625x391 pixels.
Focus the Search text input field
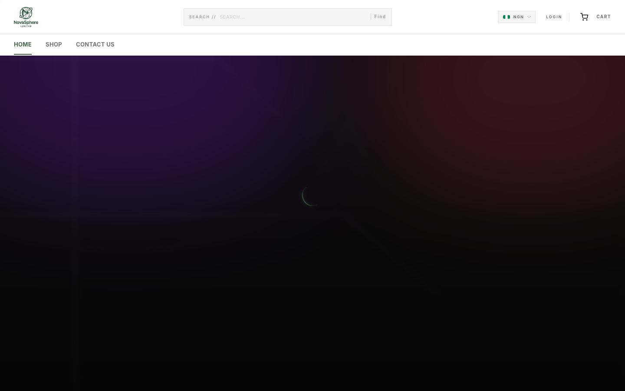293,17
